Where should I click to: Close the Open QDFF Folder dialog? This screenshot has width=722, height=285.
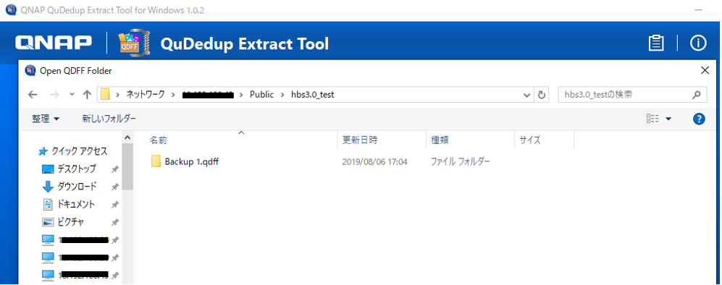pos(705,70)
